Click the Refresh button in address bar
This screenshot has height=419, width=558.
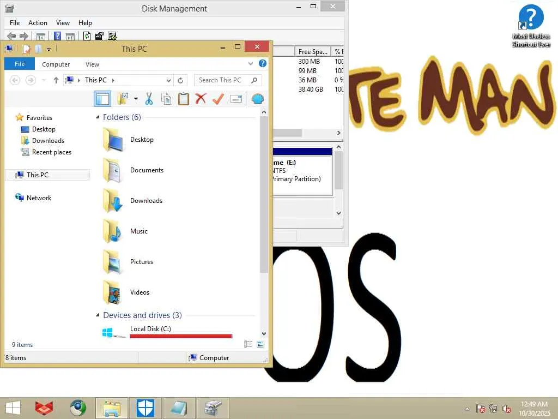(180, 80)
